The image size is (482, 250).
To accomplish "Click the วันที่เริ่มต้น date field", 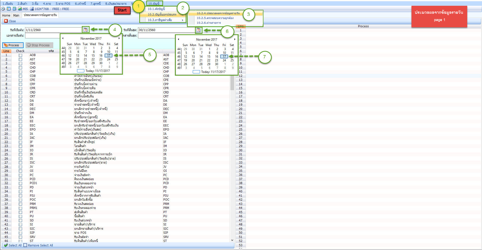I will 53,30.
